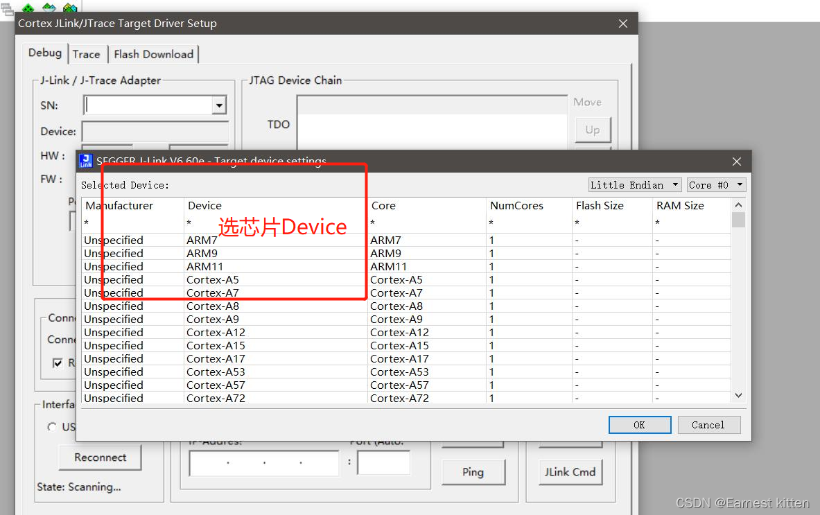Click the Flash Size filter field
Viewport: 820px width, 515px height.
pyautogui.click(x=612, y=222)
